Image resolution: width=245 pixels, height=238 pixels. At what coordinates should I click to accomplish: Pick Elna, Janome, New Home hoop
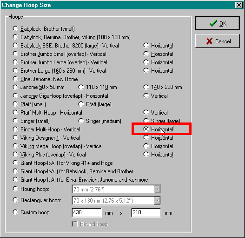point(45,79)
